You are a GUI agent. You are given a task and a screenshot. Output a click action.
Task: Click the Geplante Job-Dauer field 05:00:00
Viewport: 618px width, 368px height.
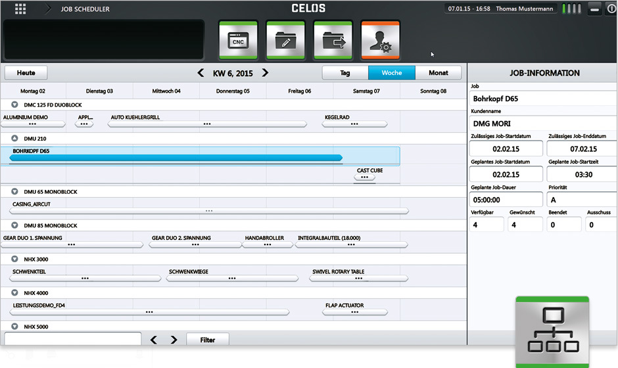pos(506,199)
